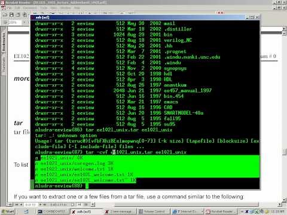Click the .windu.nunki.usc.edu directory entry

point(192,57)
